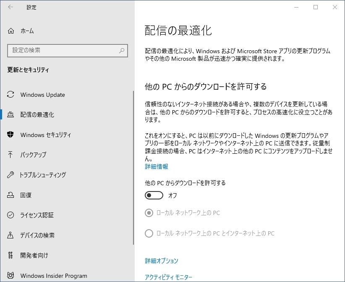This screenshot has width=345, height=282.
Task: Maximize the Settings window
Action: point(316,7)
